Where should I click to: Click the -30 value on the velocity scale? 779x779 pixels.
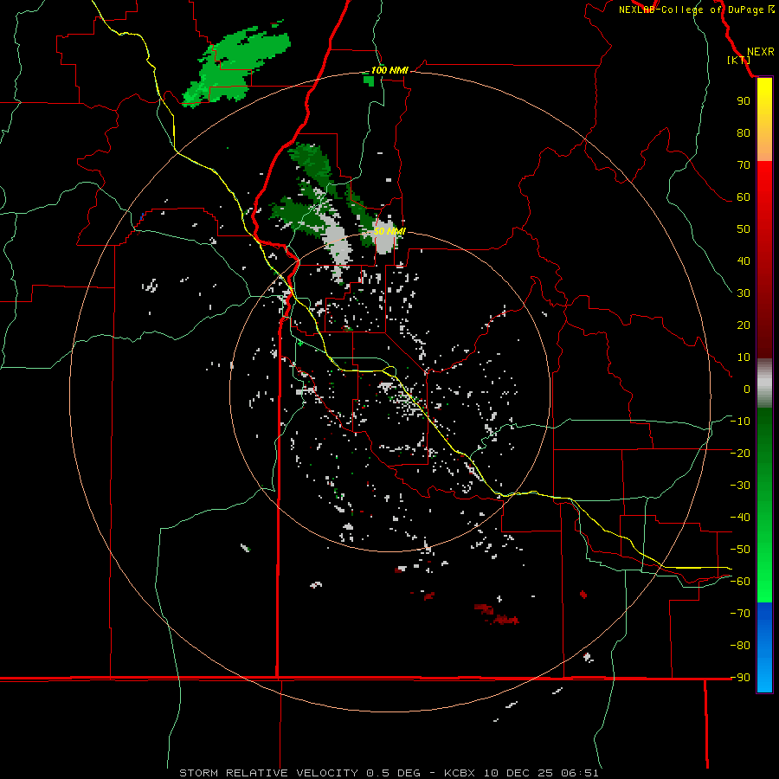[740, 486]
